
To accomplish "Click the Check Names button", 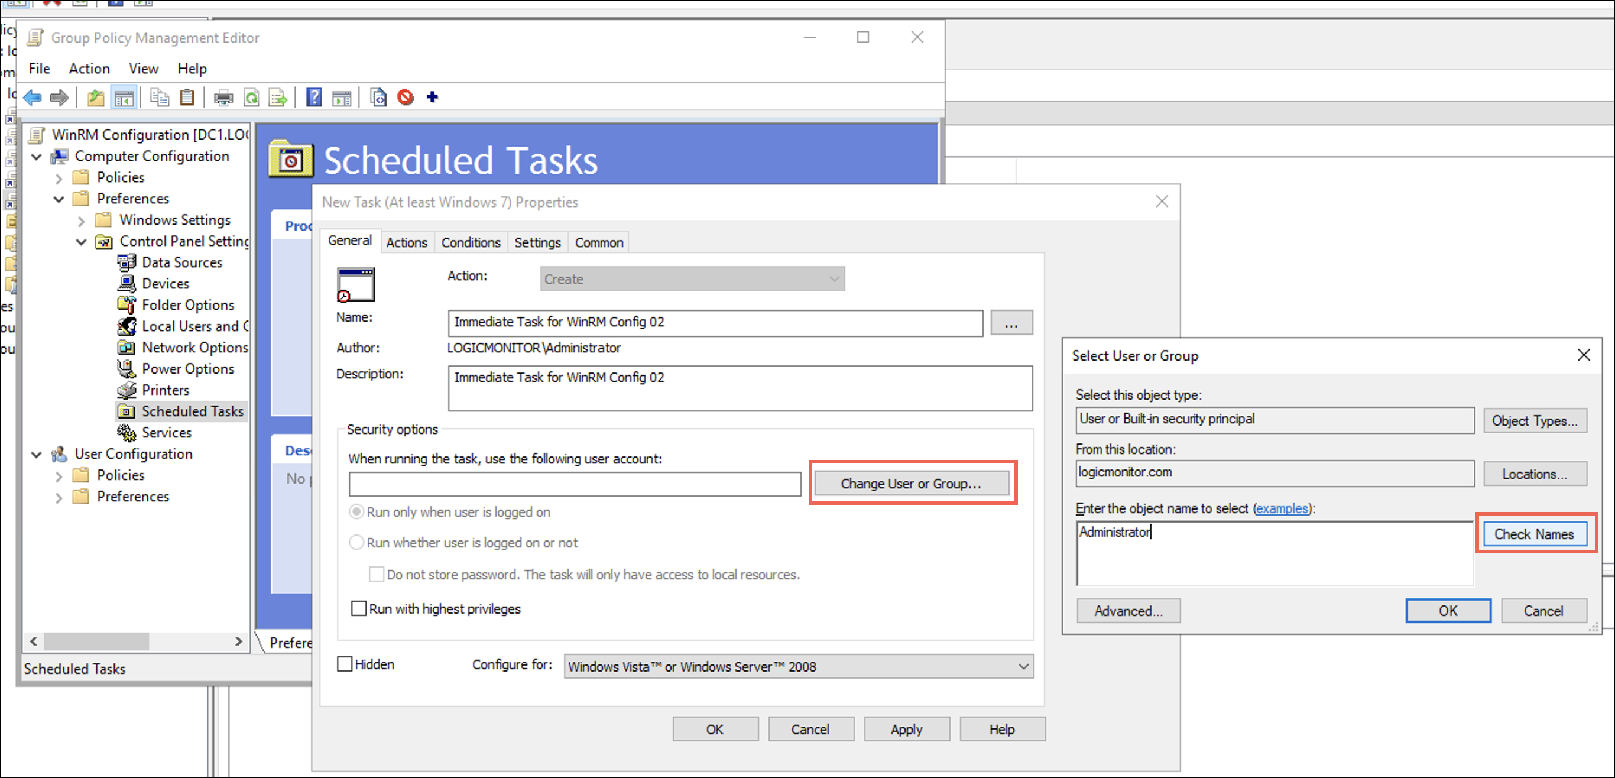I will coord(1534,533).
